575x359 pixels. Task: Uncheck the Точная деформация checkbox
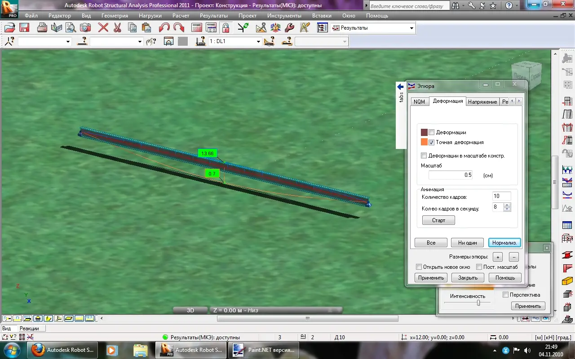tap(432, 142)
